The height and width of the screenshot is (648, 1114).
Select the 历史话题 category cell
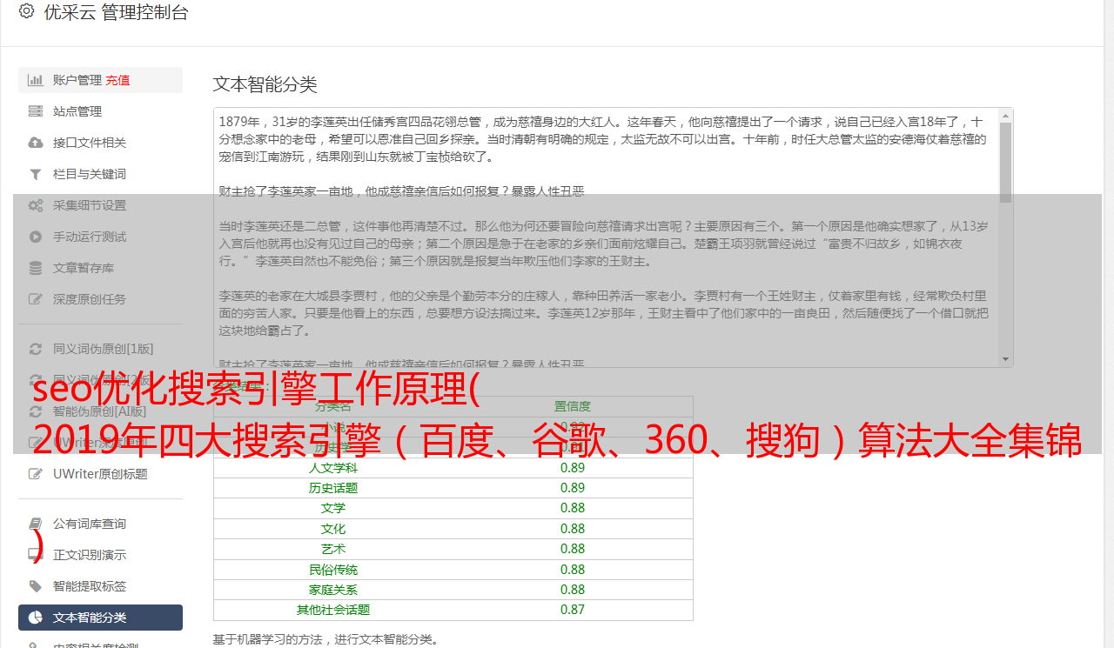[333, 488]
